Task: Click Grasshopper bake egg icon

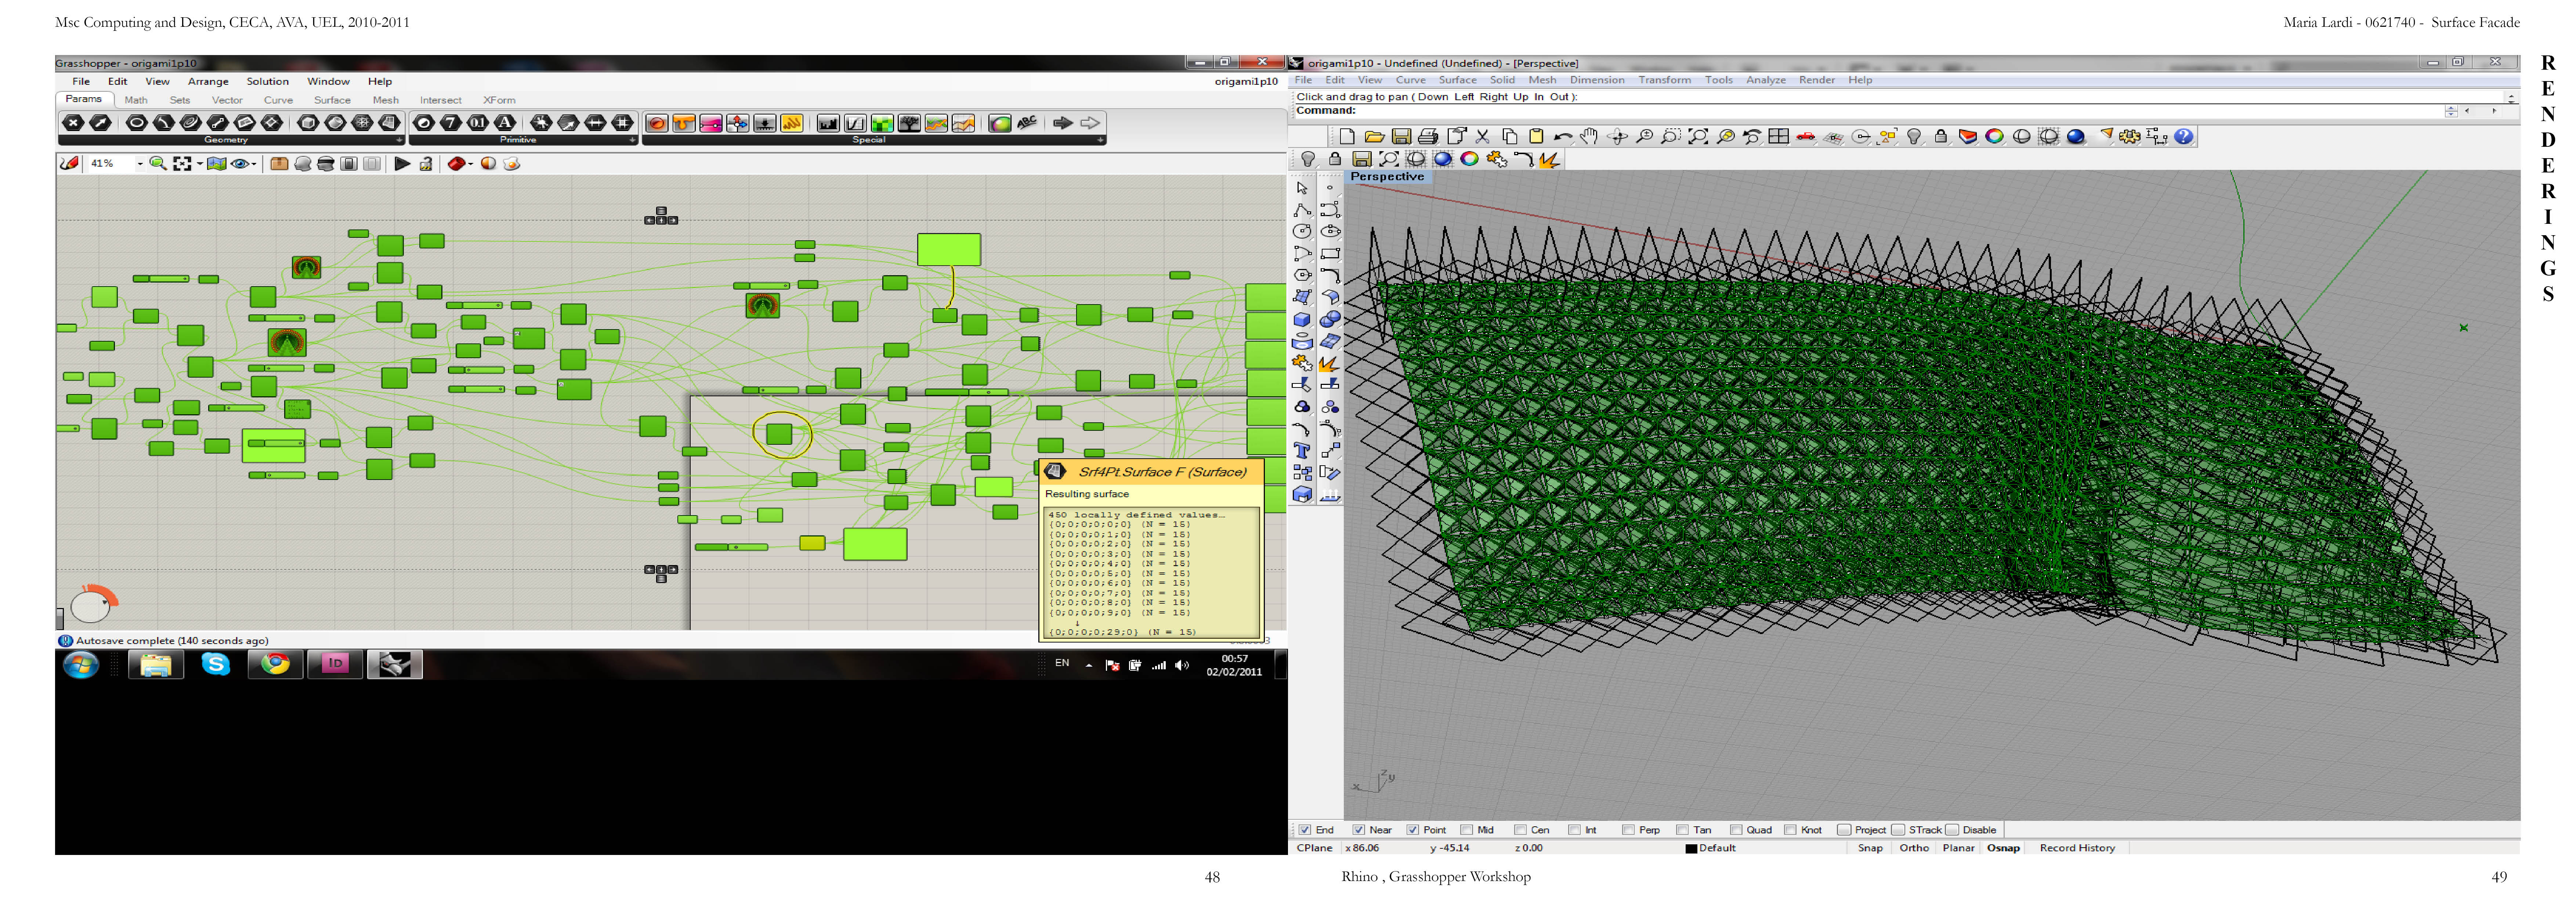Action: click(511, 164)
